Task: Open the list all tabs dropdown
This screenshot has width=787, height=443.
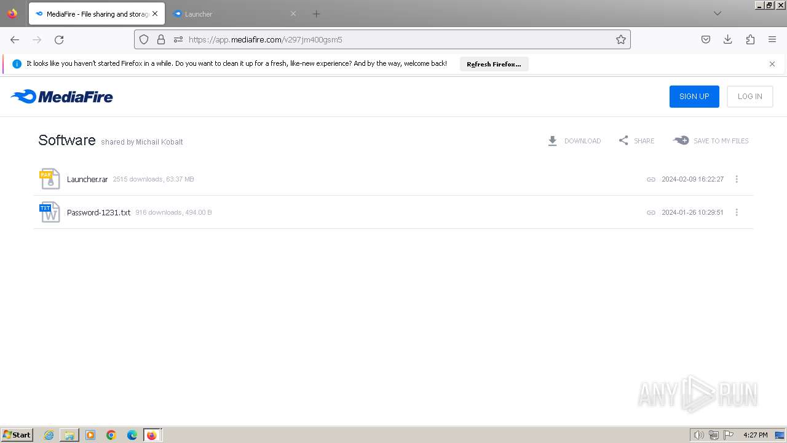Action: [717, 14]
